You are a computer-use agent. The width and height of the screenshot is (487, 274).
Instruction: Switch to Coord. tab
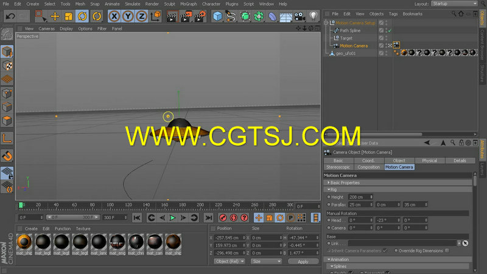pos(369,161)
